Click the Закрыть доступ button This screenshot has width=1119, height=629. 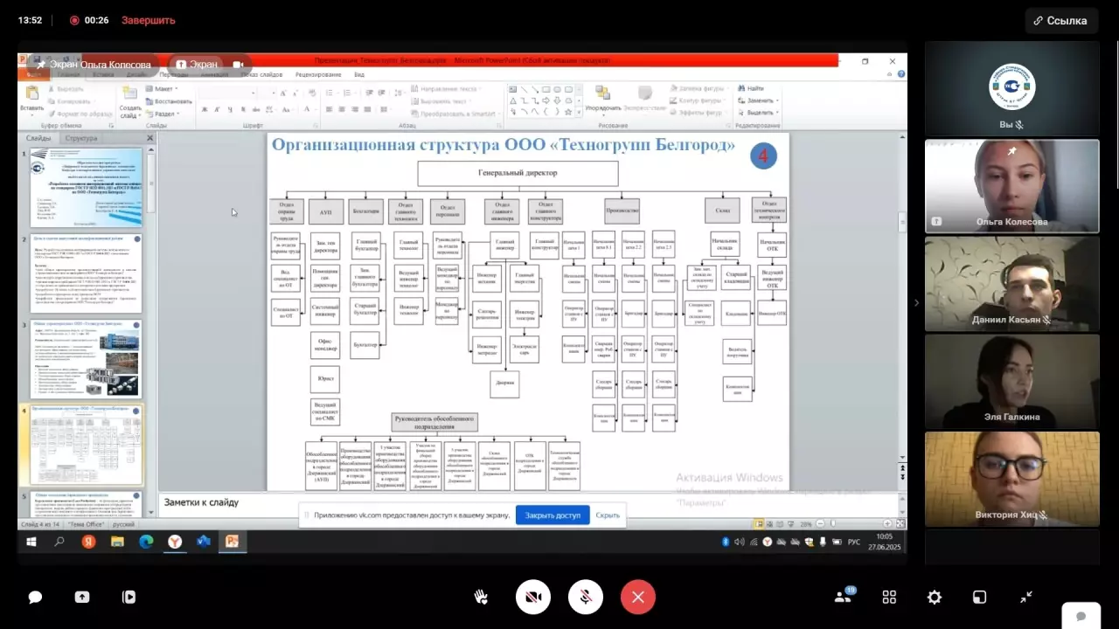553,515
